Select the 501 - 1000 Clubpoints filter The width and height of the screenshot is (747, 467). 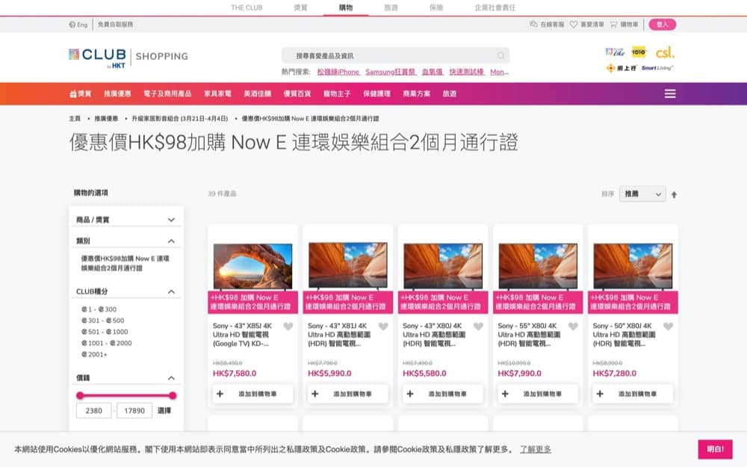pyautogui.click(x=105, y=332)
